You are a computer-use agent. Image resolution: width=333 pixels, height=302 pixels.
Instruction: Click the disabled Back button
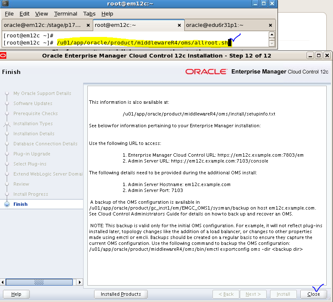226,294
